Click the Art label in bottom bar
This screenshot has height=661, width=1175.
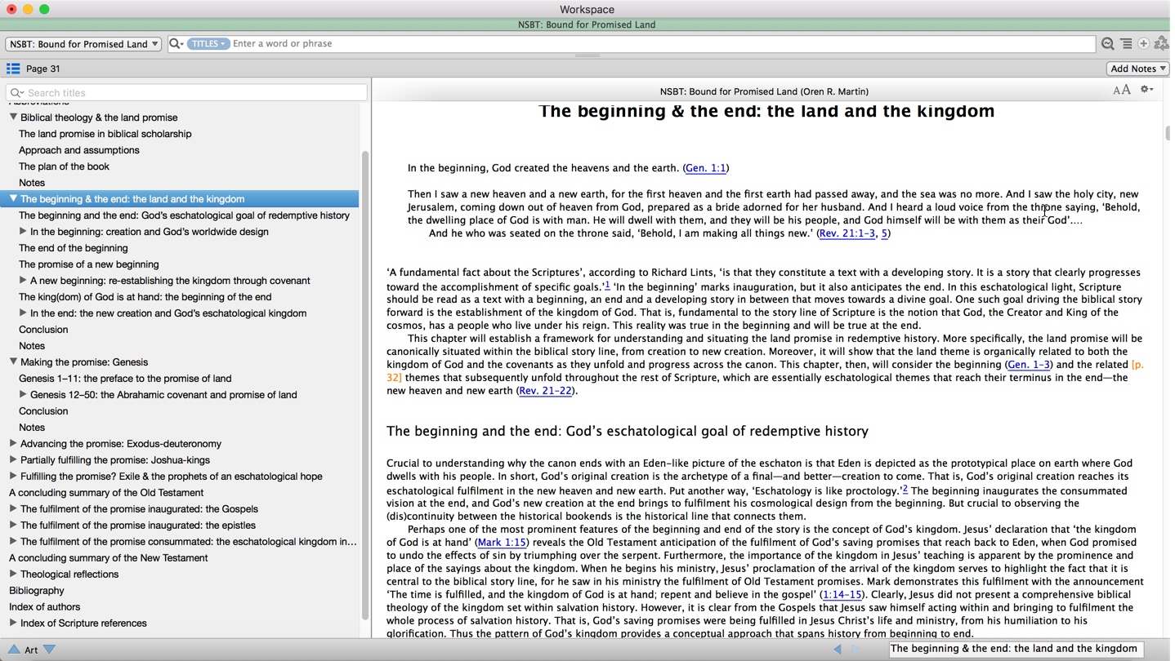click(x=31, y=650)
